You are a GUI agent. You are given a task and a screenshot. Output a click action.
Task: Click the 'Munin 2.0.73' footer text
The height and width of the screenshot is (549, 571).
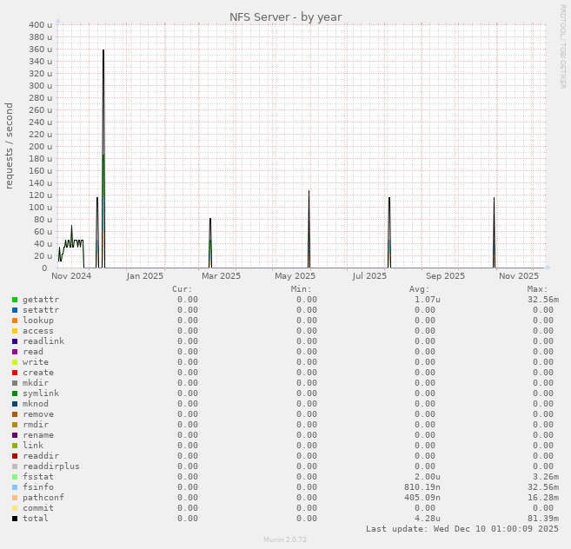[x=285, y=539]
